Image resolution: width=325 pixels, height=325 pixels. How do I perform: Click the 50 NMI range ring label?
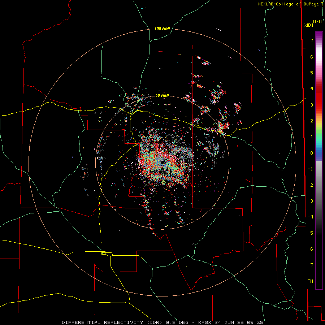pos(162,95)
